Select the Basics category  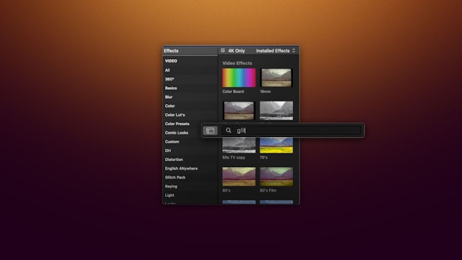click(x=171, y=88)
